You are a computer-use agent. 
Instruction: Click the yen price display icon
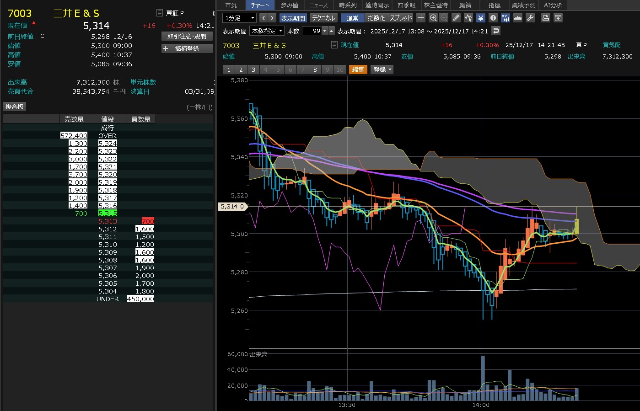click(480, 18)
